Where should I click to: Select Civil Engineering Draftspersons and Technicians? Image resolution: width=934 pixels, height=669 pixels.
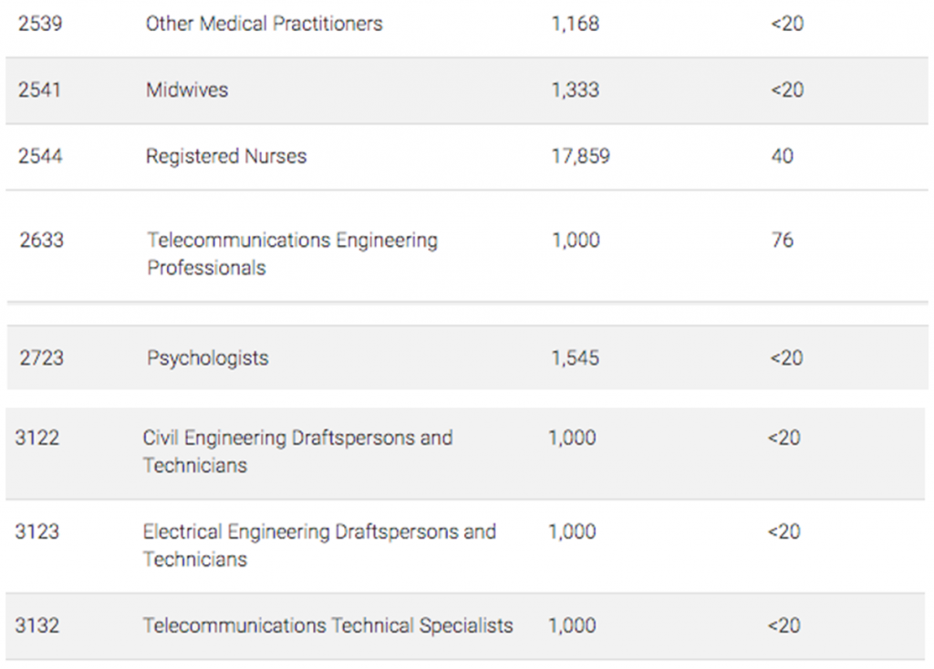pyautogui.click(x=297, y=451)
